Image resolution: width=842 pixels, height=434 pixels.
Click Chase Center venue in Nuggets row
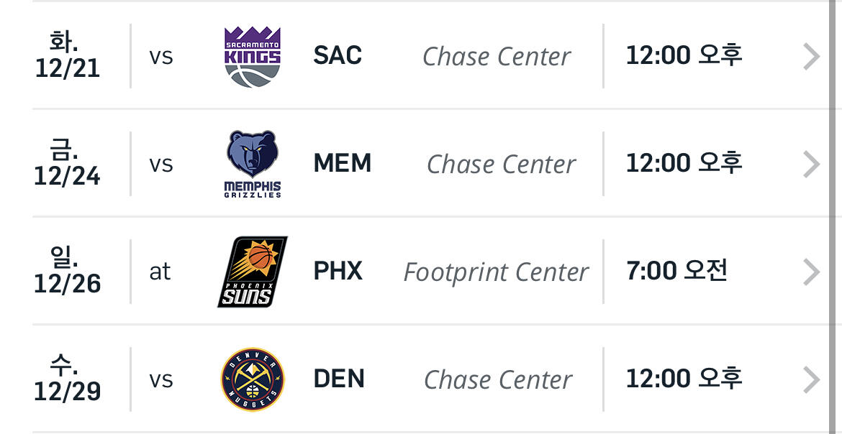point(498,380)
